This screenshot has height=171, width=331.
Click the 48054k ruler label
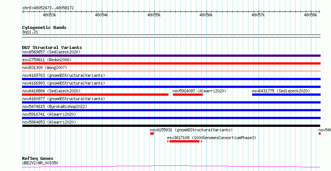coord(102,15)
